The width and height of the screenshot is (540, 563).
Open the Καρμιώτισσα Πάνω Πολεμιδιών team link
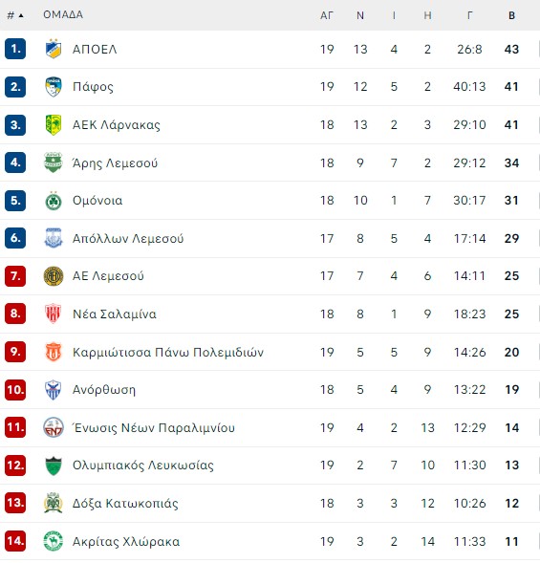(x=167, y=353)
